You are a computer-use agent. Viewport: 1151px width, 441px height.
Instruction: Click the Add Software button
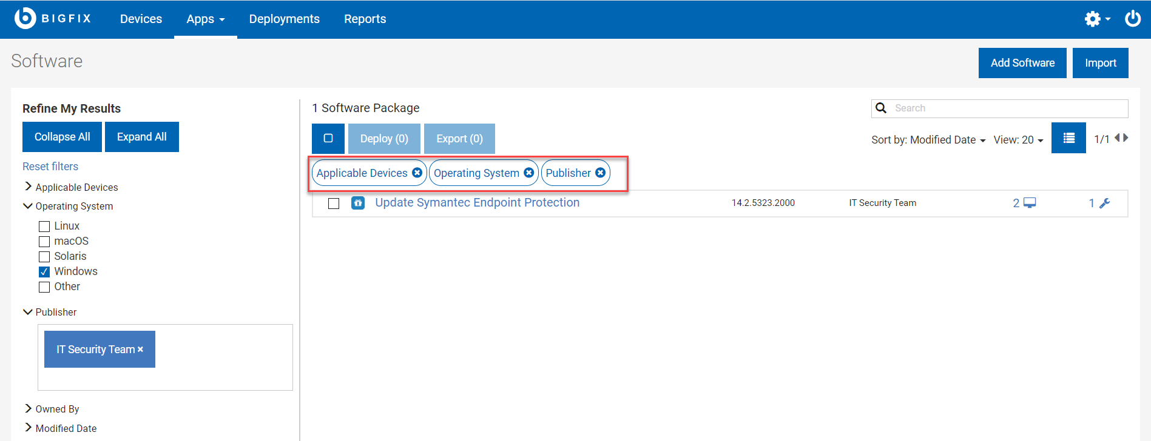pos(1022,63)
